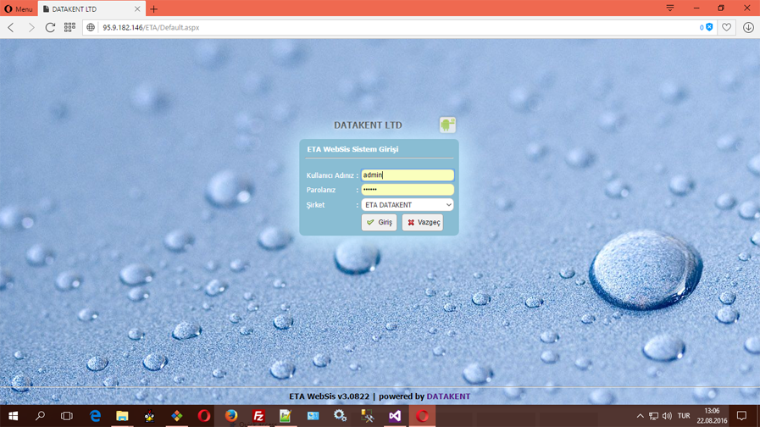This screenshot has height=427, width=760.
Task: Show hidden system tray icons
Action: click(x=641, y=416)
